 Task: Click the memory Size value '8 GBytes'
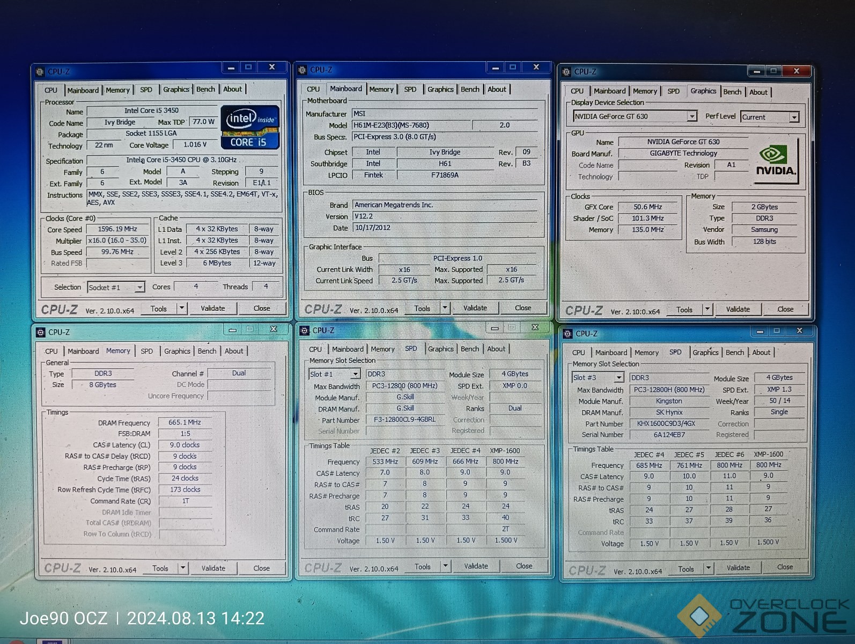tap(102, 385)
